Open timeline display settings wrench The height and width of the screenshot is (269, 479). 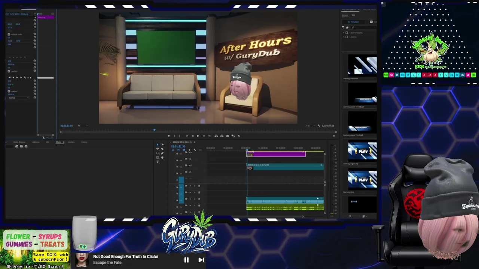(195, 150)
